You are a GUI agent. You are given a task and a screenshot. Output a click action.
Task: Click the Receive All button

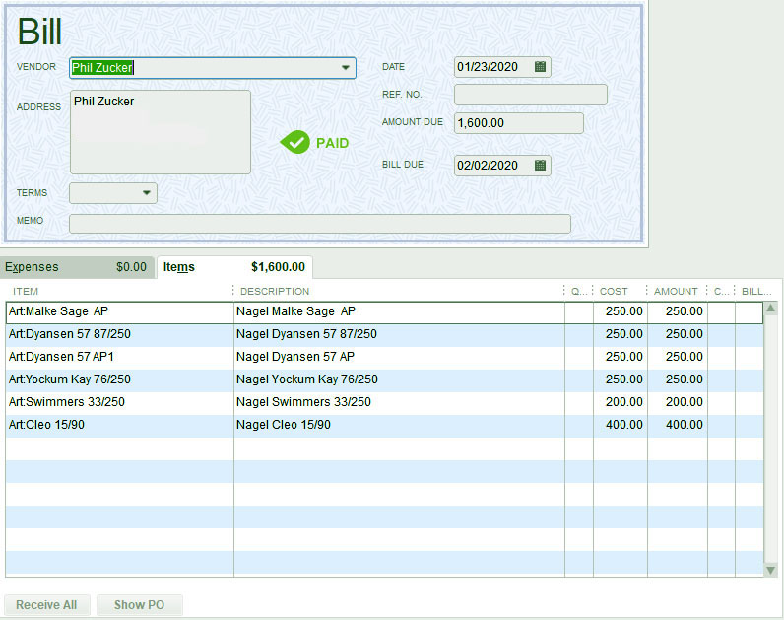tap(46, 605)
